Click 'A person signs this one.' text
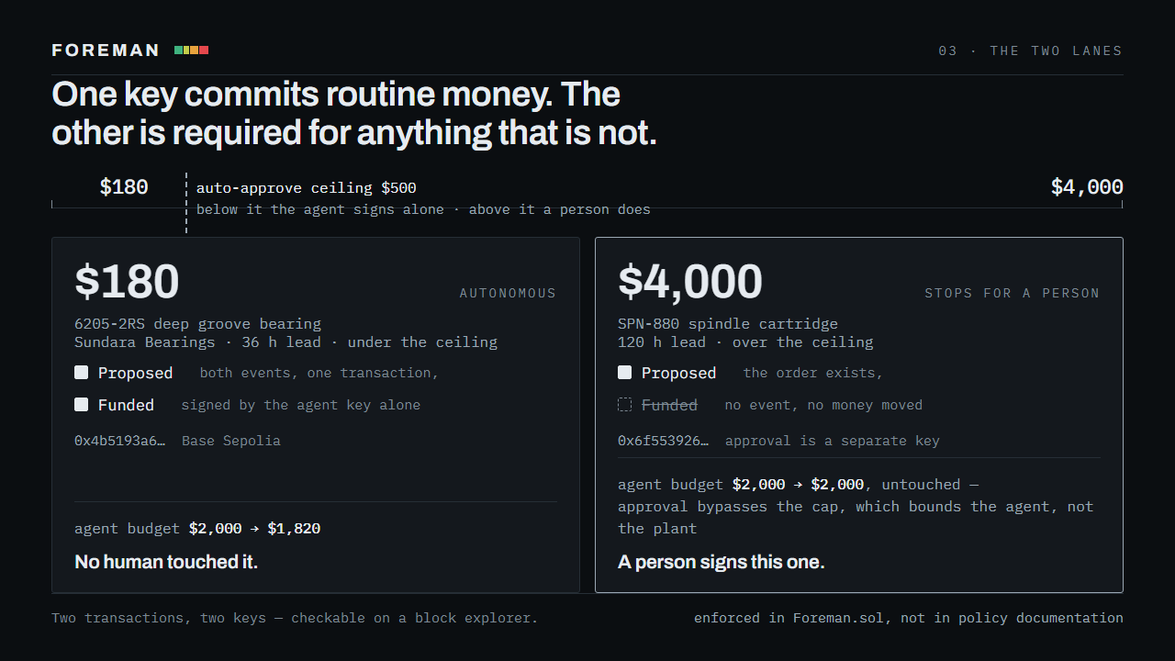This screenshot has height=661, width=1175. pos(722,562)
